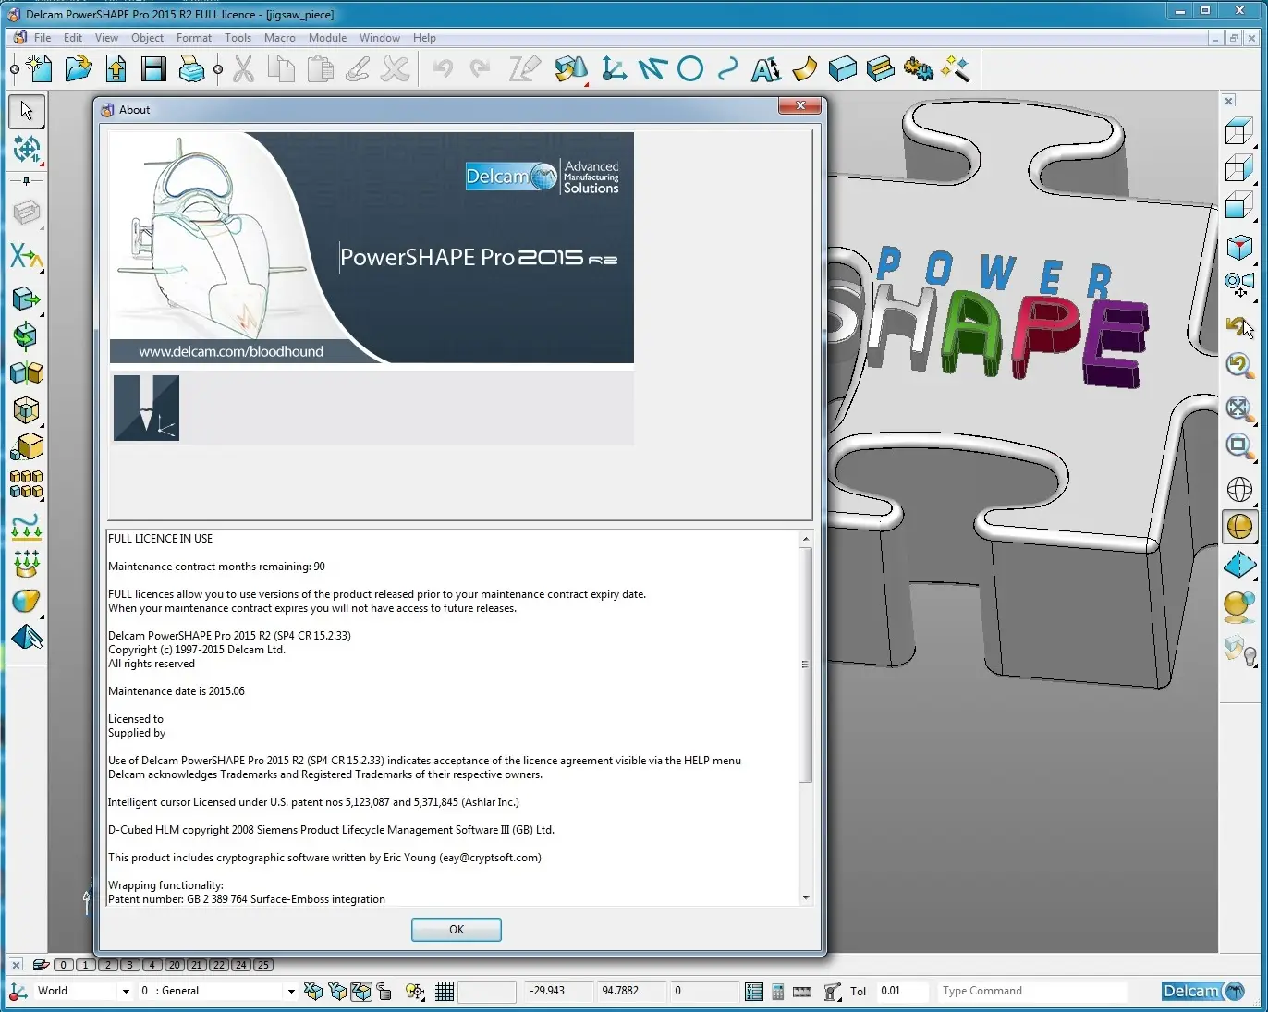The width and height of the screenshot is (1268, 1012).
Task: Click the PowerSHAPE Pro 2015 splash image
Action: click(x=372, y=248)
